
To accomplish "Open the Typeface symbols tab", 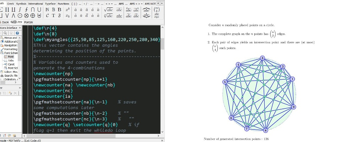I will (50, 3).
